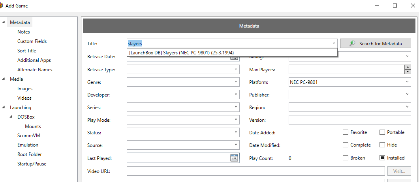The width and height of the screenshot is (419, 182).
Task: Expand the Release Type dropdown
Action: (x=236, y=70)
